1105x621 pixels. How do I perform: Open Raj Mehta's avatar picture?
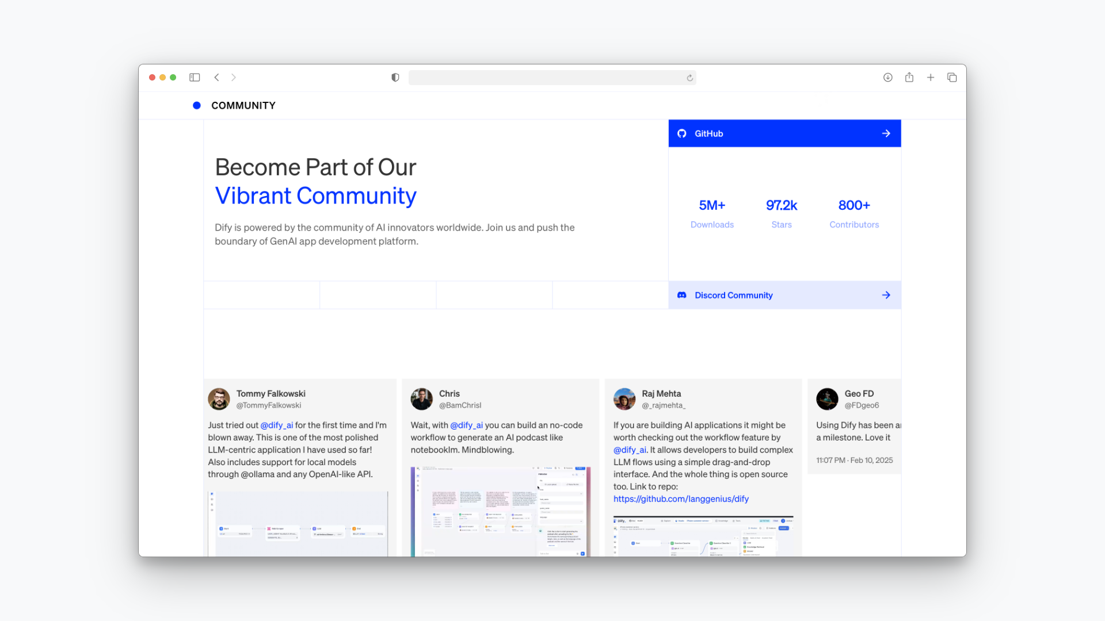click(624, 399)
